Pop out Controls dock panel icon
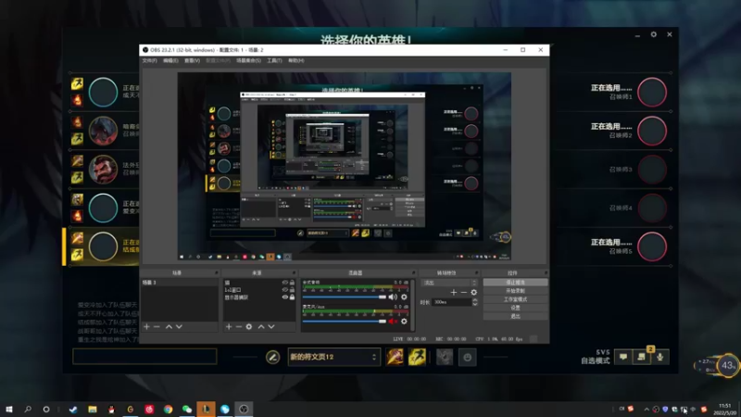Screen dimensions: 741x417 click(546, 272)
